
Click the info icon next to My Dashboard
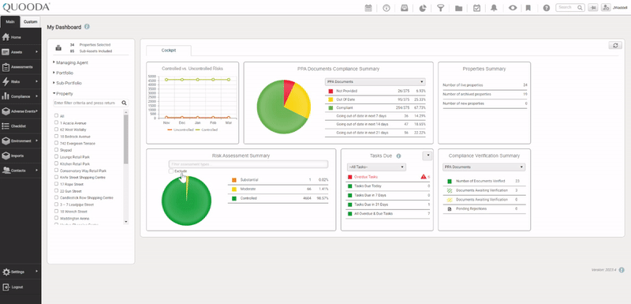pyautogui.click(x=87, y=27)
